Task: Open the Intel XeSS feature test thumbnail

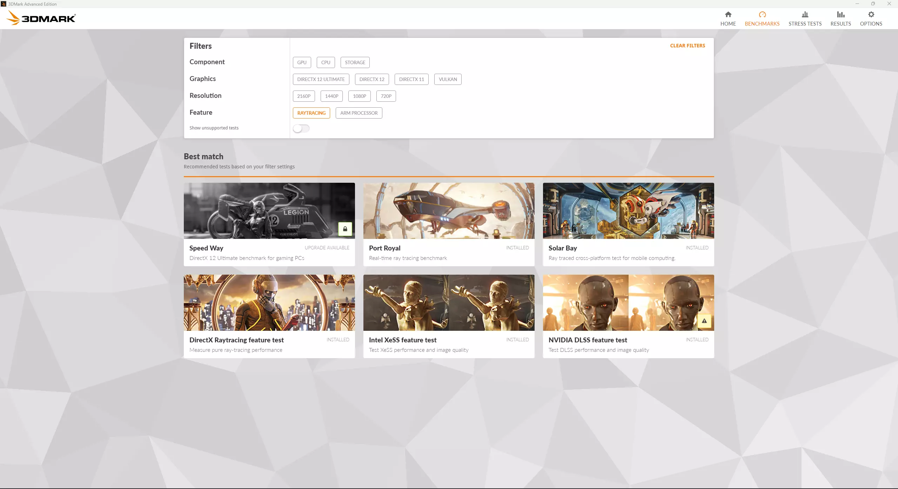Action: pos(449,303)
